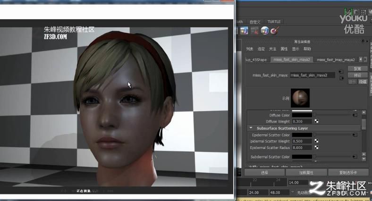Open the 属性 menu
The width and height of the screenshot is (372, 201).
284,49
